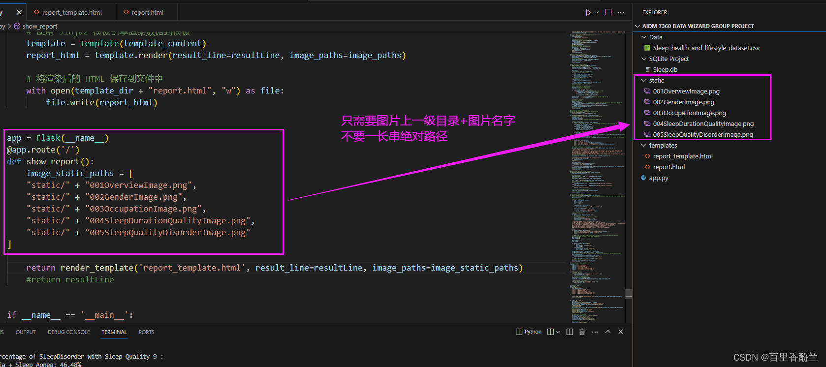Jump to code via the minimap
Image resolution: width=826 pixels, height=367 pixels.
click(x=597, y=177)
